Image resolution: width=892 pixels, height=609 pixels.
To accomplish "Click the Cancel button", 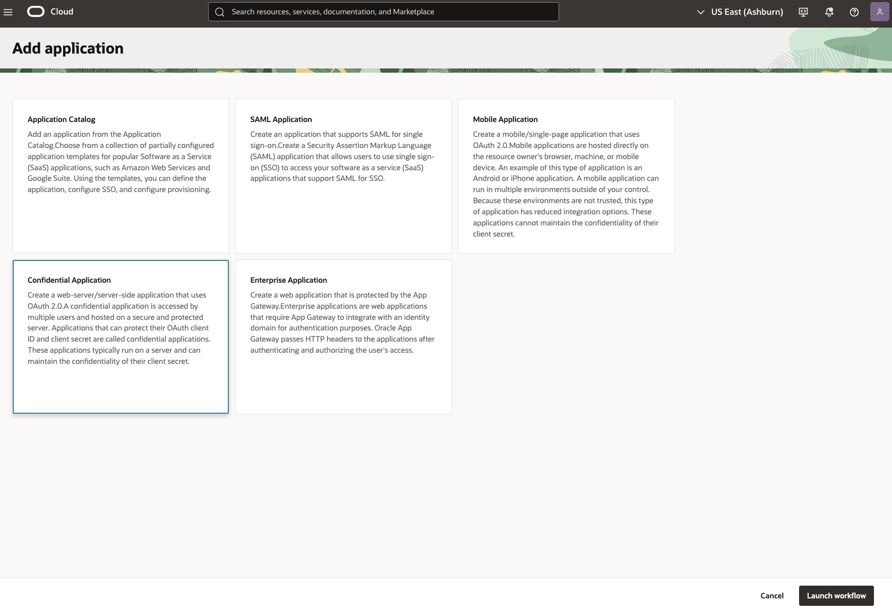I will [771, 595].
